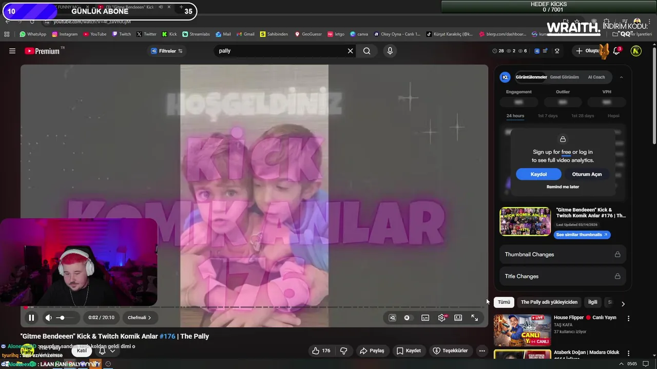Image resolution: width=657 pixels, height=369 pixels.
Task: Open channel notification bell dropdown
Action: (107, 351)
